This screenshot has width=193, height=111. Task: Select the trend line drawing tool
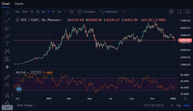pos(7,20)
